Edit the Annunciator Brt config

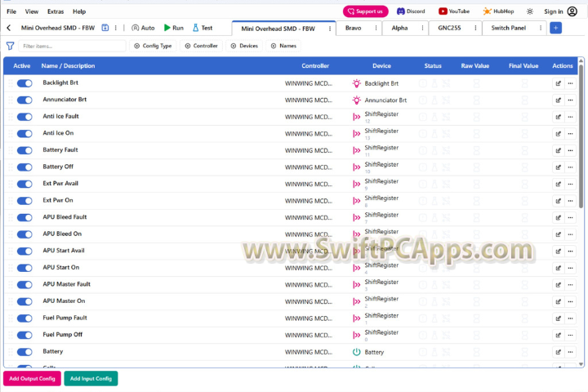pos(559,100)
